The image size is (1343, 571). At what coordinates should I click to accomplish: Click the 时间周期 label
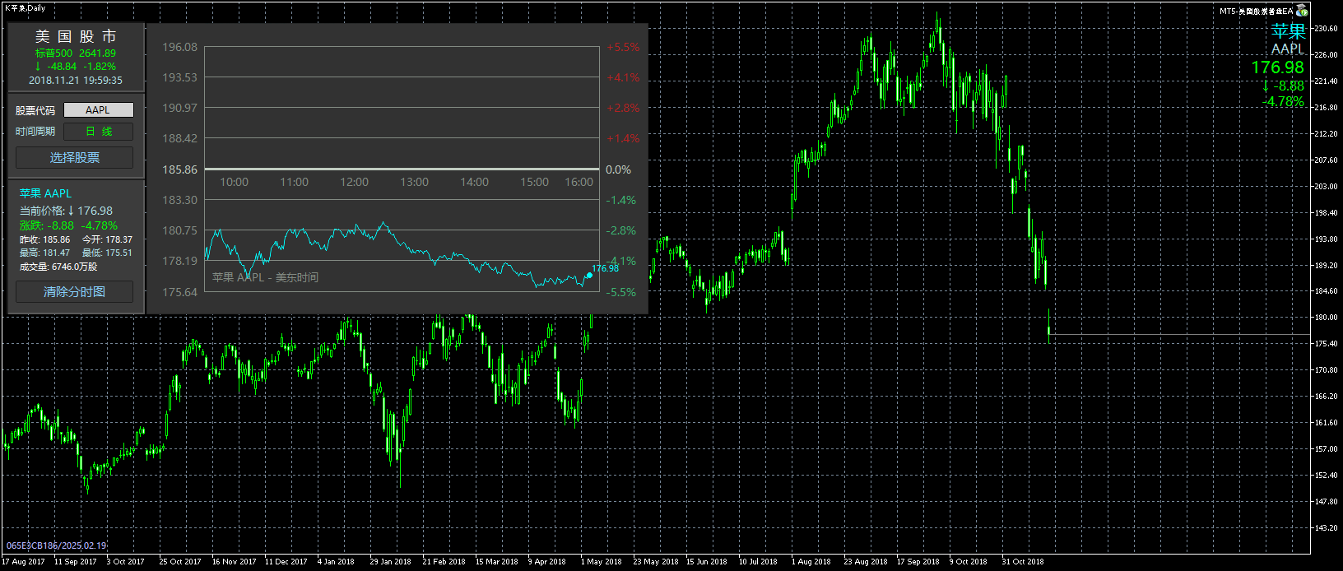click(35, 132)
